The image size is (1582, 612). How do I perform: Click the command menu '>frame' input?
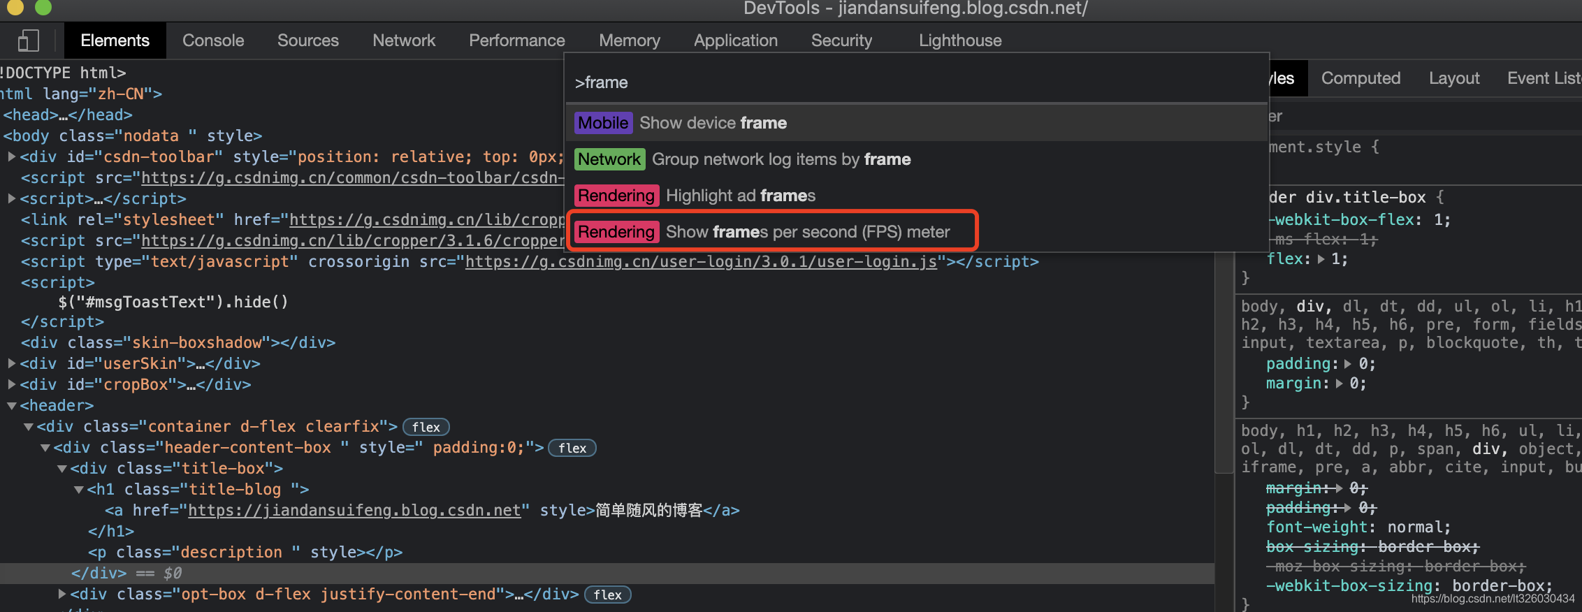[916, 82]
